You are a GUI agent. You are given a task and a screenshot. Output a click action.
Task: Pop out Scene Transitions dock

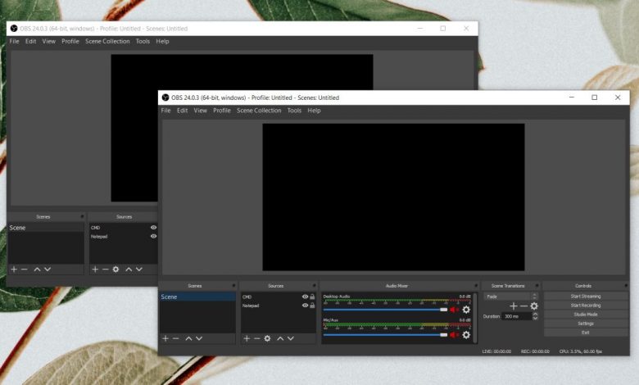[x=537, y=286]
